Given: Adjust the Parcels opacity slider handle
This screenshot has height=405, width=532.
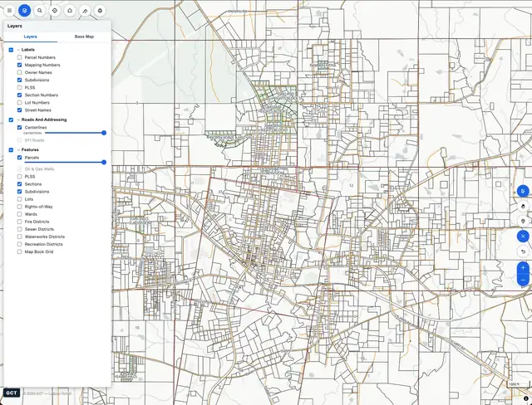Looking at the screenshot, I should pyautogui.click(x=104, y=162).
